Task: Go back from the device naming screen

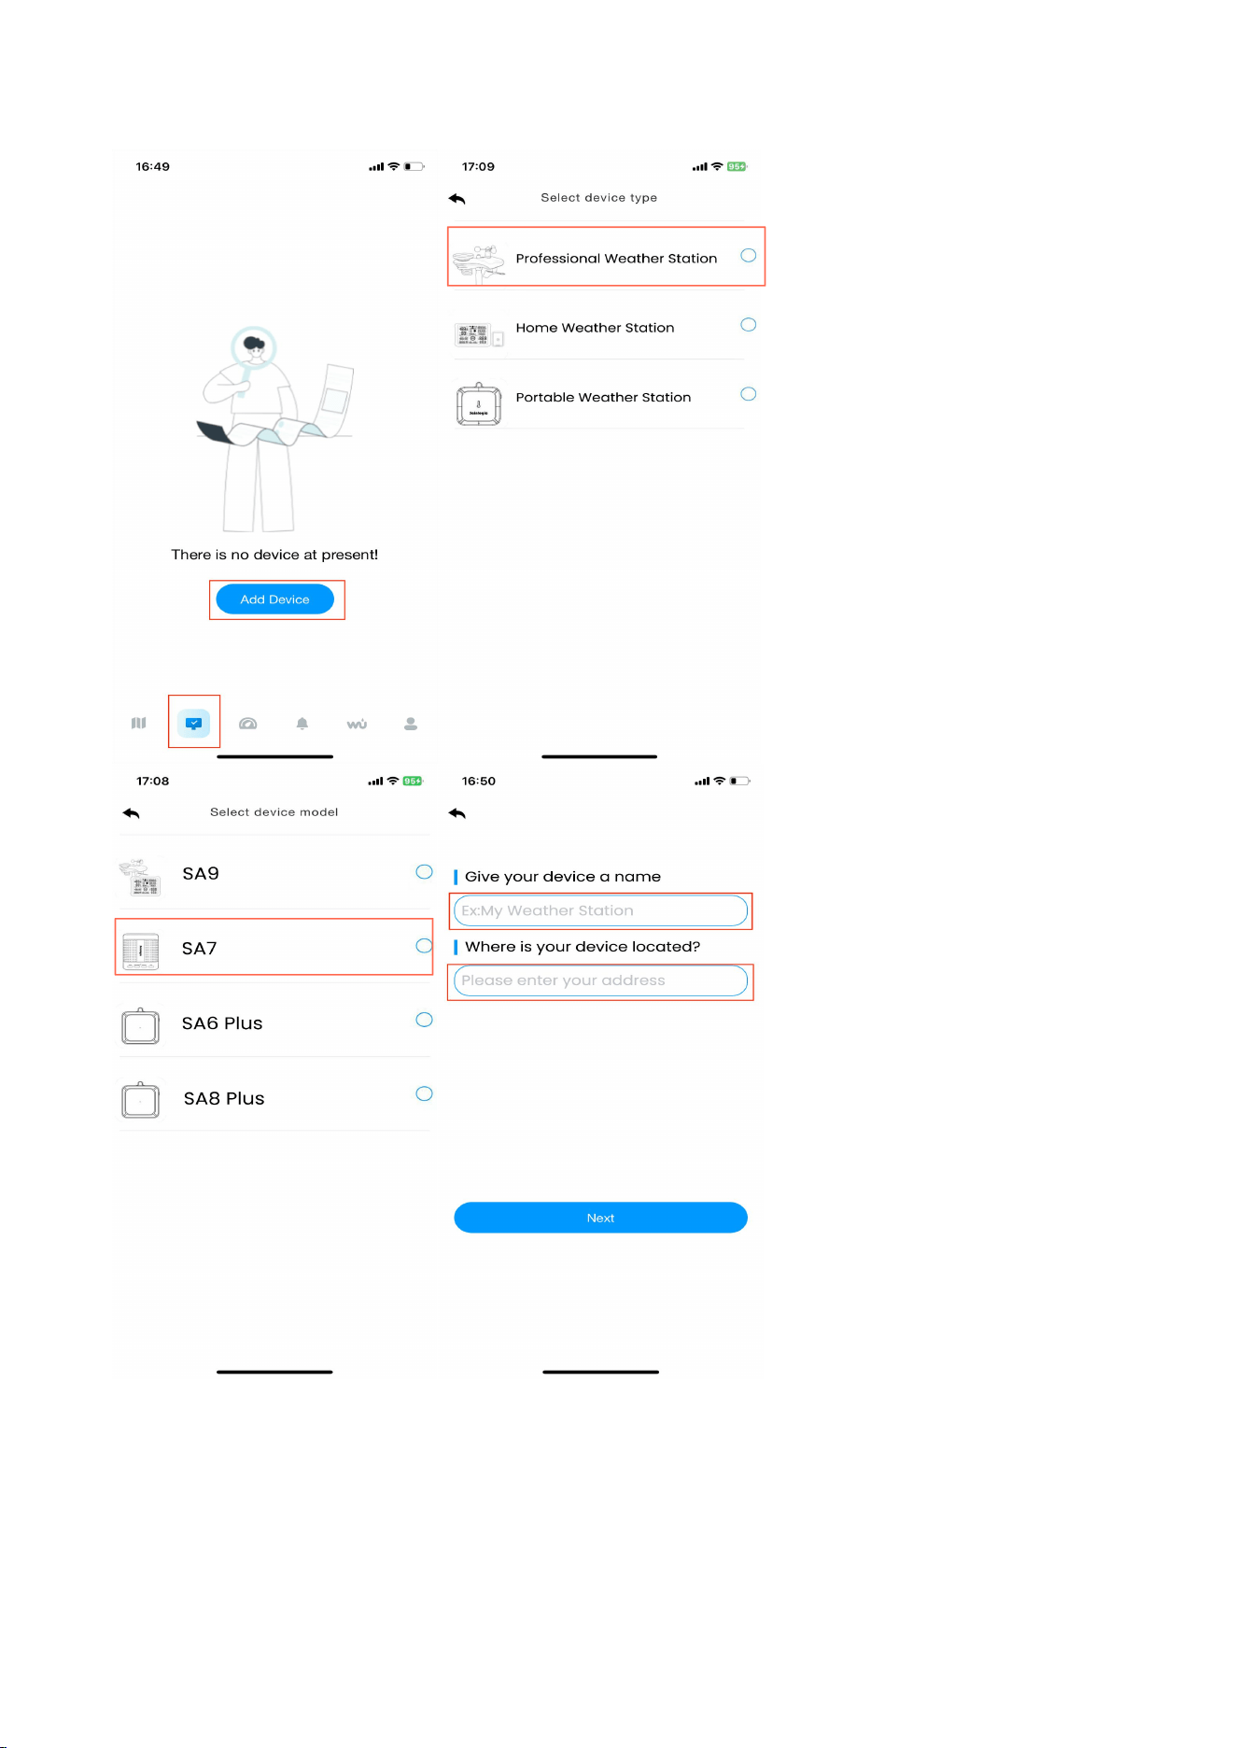Action: [x=456, y=813]
